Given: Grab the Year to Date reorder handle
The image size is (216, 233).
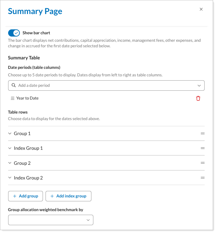Looking at the screenshot, I should [x=13, y=98].
